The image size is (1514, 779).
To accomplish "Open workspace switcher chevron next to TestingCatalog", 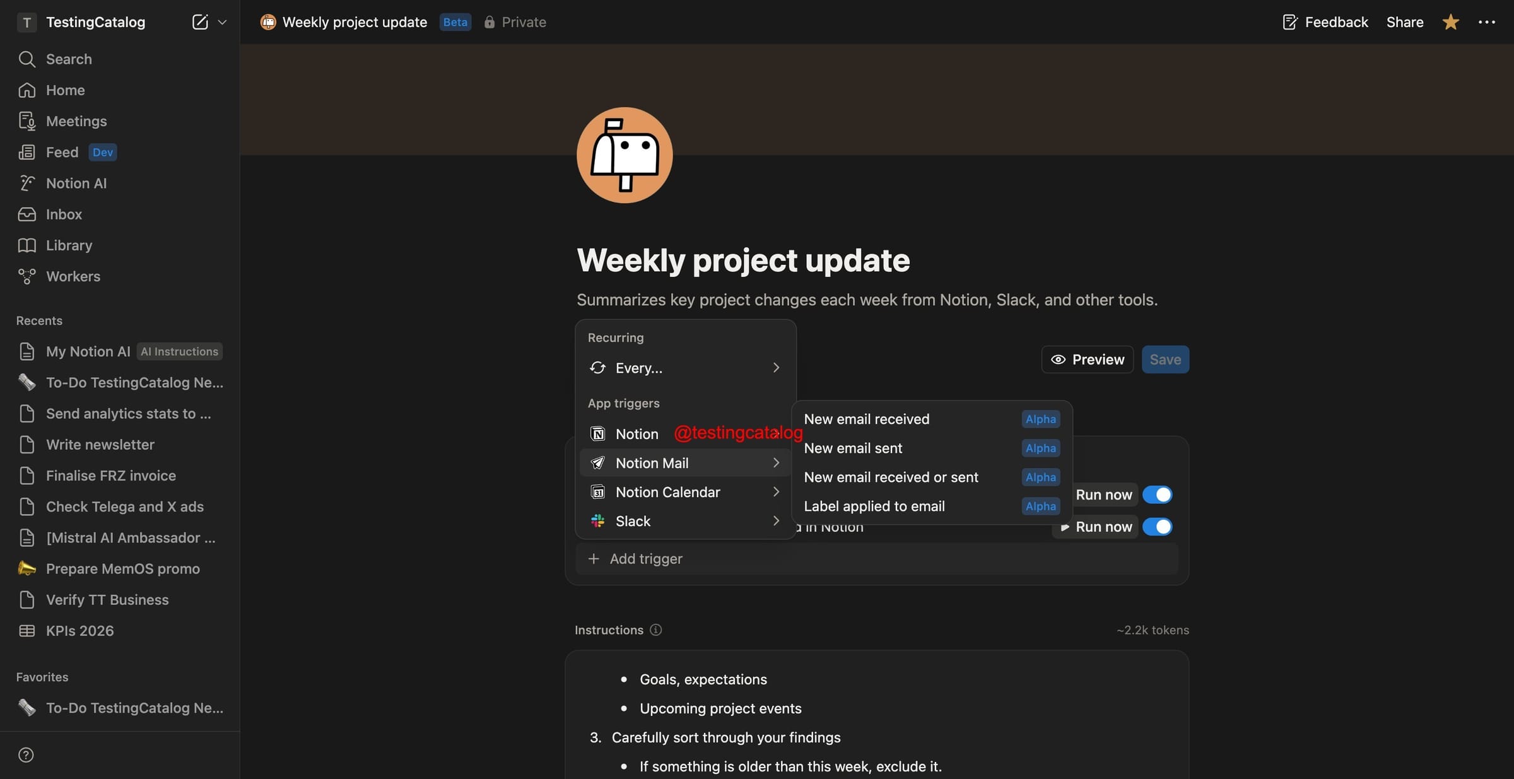I will [222, 22].
